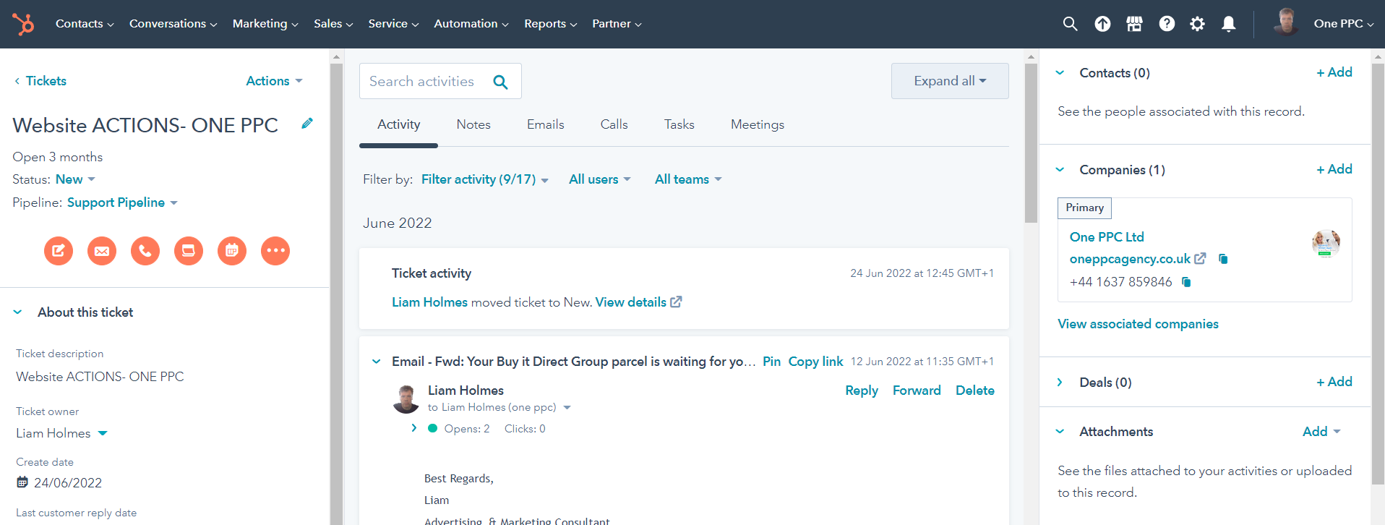The height and width of the screenshot is (525, 1385).
Task: Collapse the Attachments section
Action: [x=1060, y=431]
